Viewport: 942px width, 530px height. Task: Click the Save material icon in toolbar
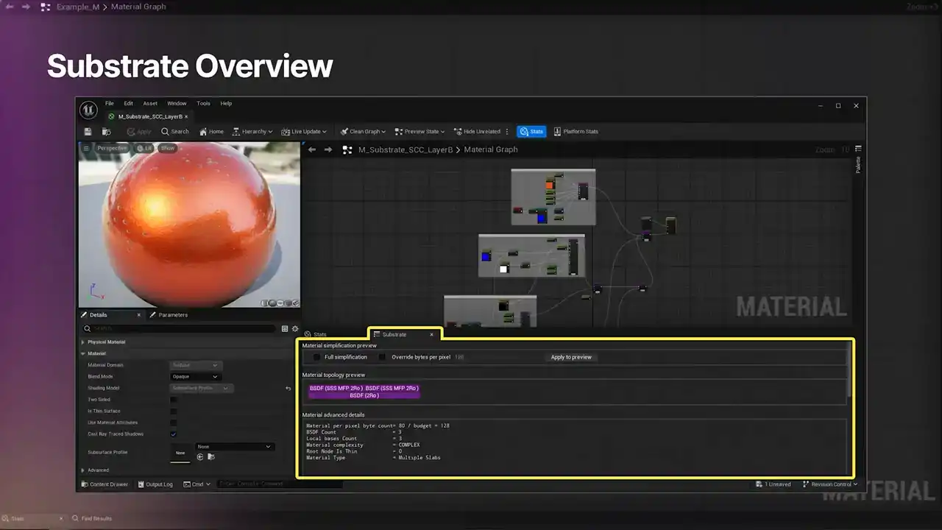88,132
